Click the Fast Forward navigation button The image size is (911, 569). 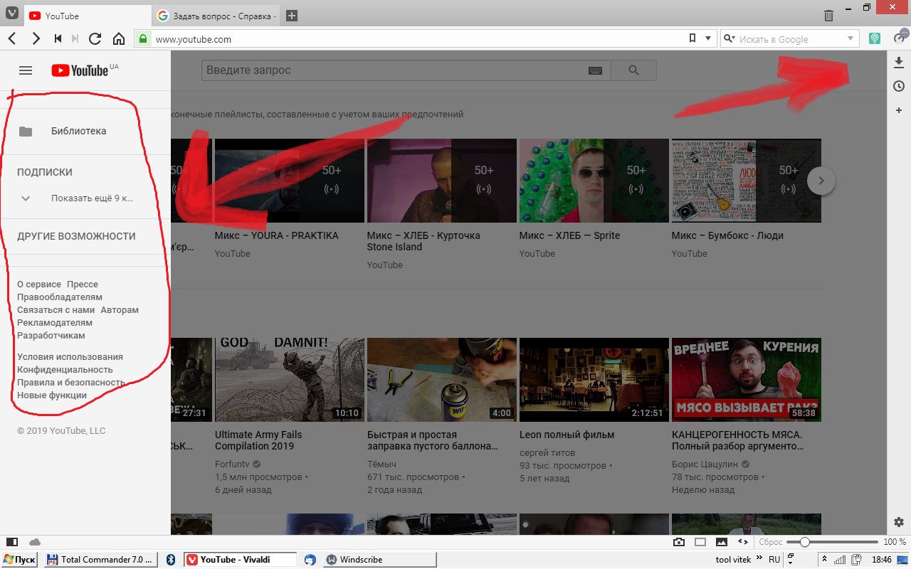click(x=75, y=39)
